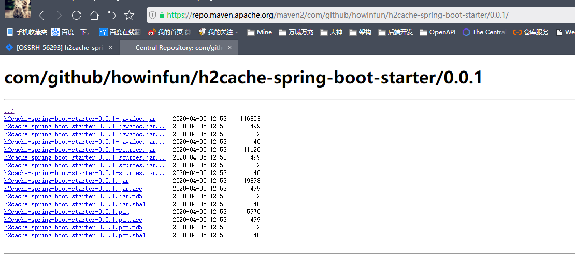This screenshot has width=575, height=259.
Task: Bookmark this page with the star icon
Action: (129, 15)
